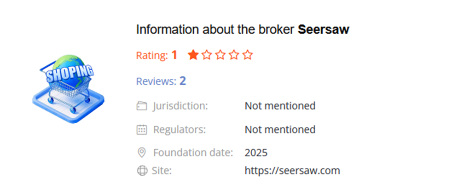
Task: Click the Foundation date pin icon
Action: point(142,152)
